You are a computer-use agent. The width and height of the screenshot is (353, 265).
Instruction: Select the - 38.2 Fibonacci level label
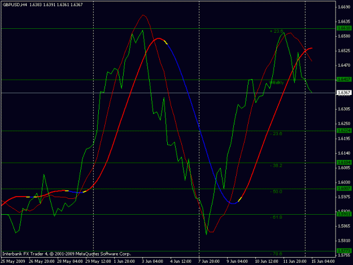click(x=276, y=166)
